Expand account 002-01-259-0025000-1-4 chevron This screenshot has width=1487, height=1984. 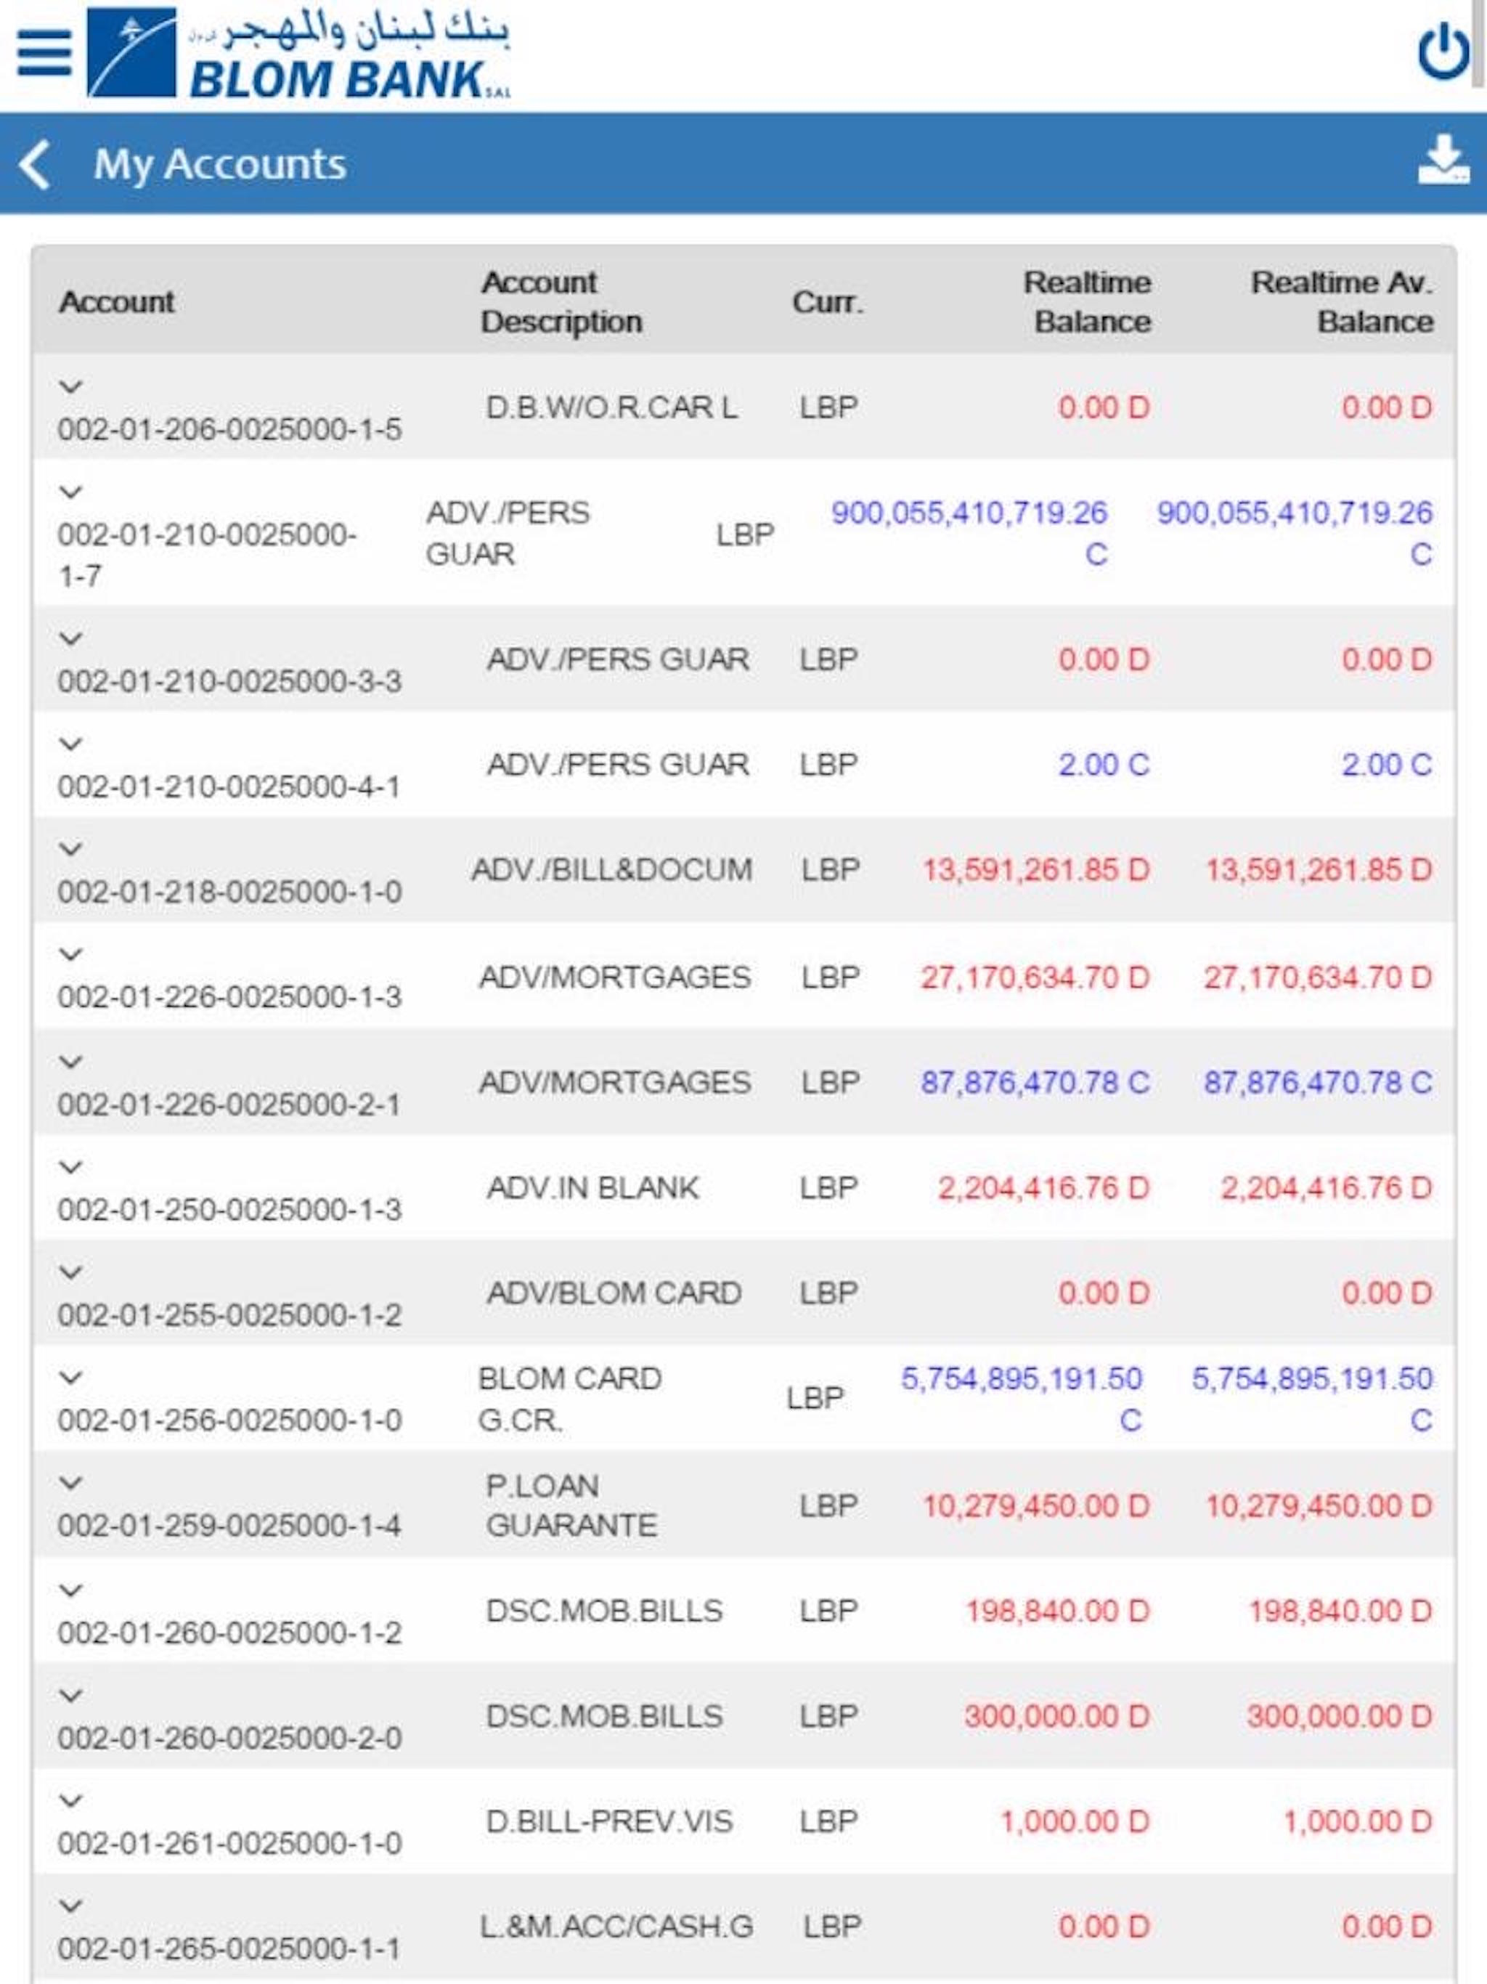coord(71,1483)
